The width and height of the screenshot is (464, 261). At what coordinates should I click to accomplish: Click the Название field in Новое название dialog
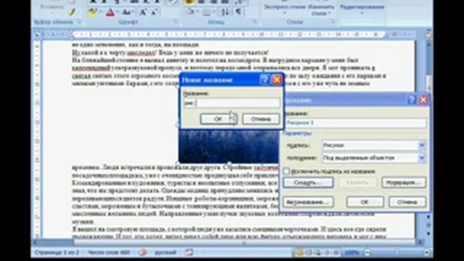pos(232,103)
